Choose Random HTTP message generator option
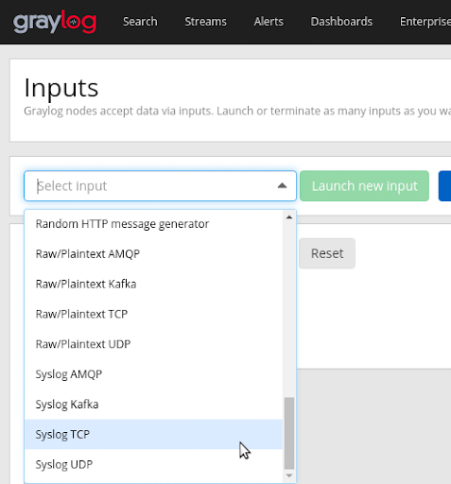This screenshot has height=484, width=451. click(153, 224)
